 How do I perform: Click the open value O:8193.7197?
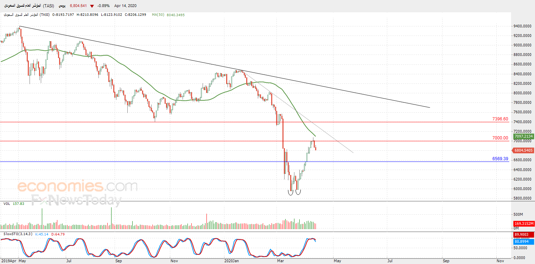[63, 15]
